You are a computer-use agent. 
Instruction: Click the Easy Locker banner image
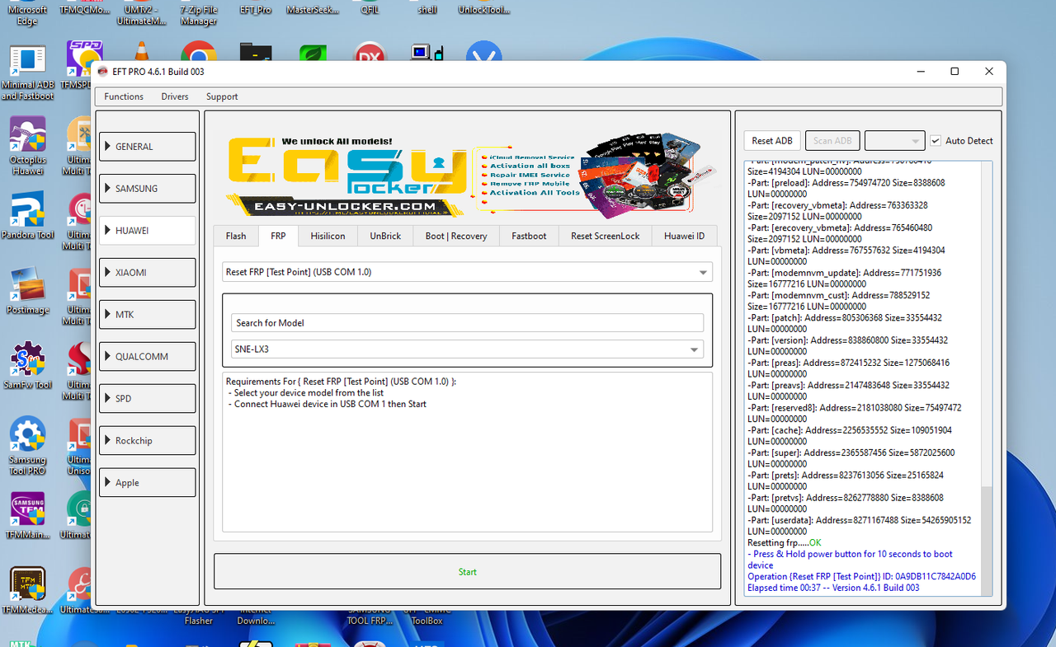pyautogui.click(x=467, y=177)
